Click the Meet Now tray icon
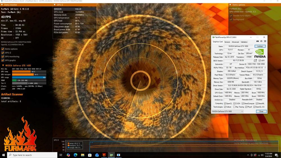 tap(251, 155)
